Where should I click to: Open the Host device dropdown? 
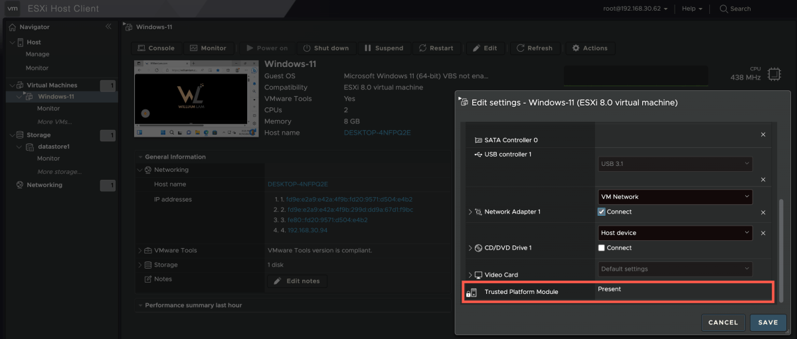point(675,233)
